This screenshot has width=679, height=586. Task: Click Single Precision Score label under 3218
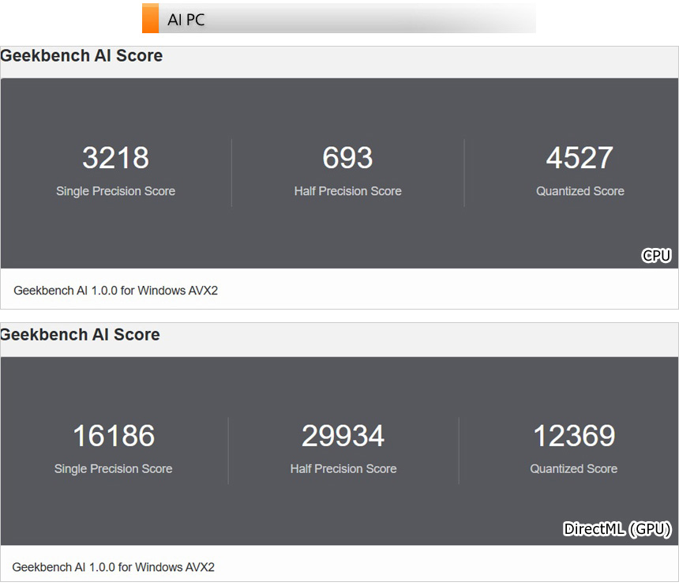click(115, 191)
